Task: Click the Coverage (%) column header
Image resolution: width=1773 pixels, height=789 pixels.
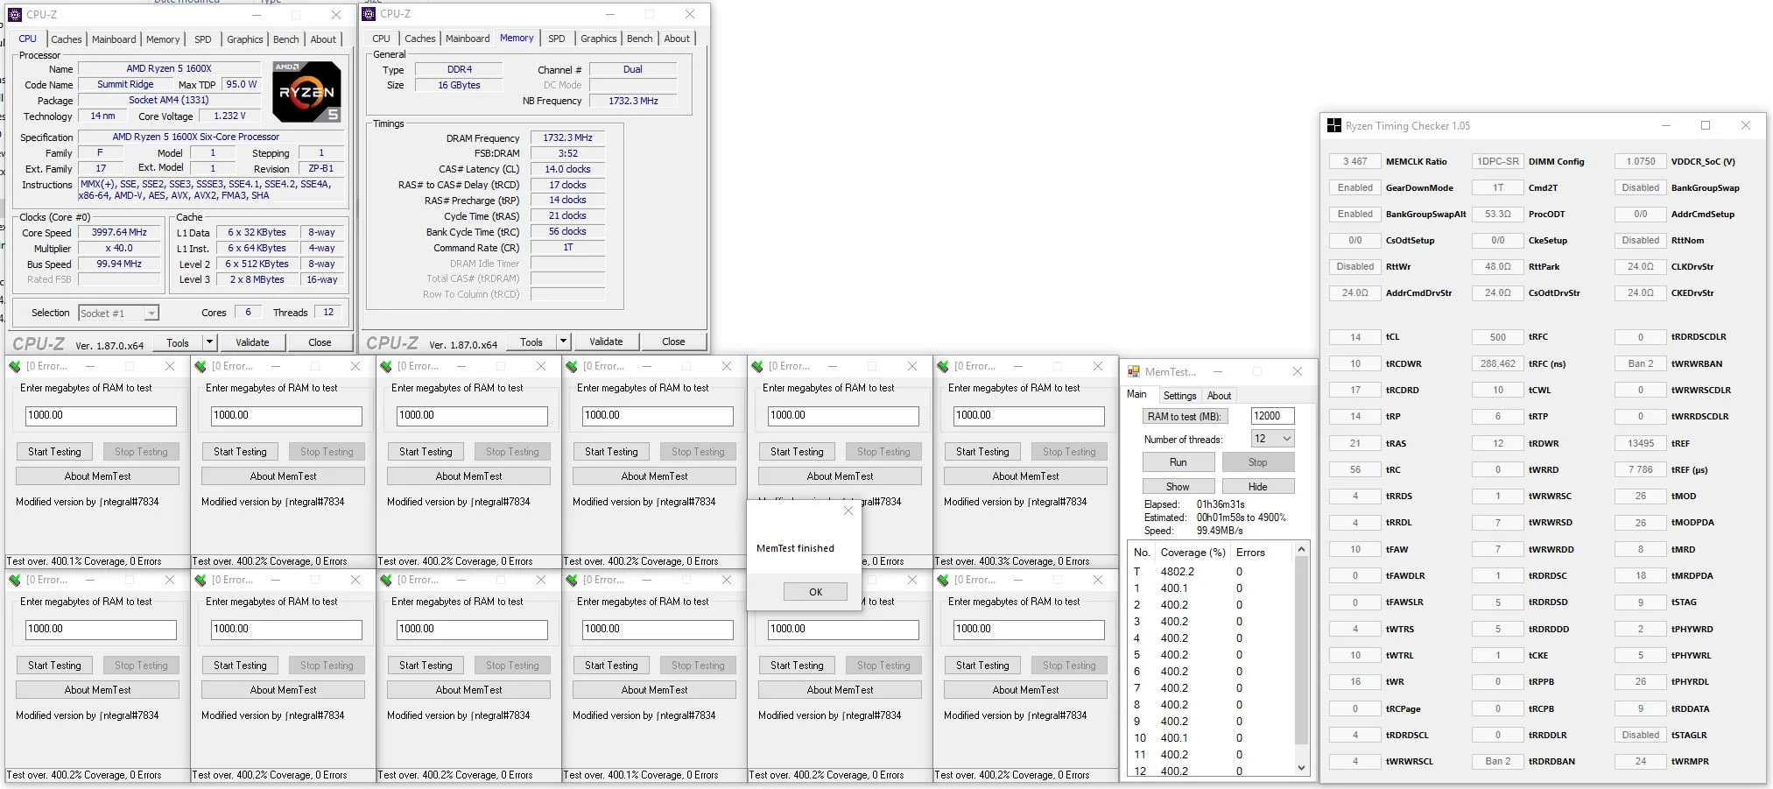Action: (x=1193, y=553)
